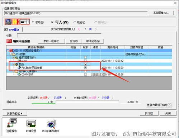Select the 读取 read radio button
179x138 pixels.
coord(33,22)
